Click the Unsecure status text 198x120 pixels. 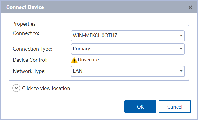pyautogui.click(x=88, y=60)
